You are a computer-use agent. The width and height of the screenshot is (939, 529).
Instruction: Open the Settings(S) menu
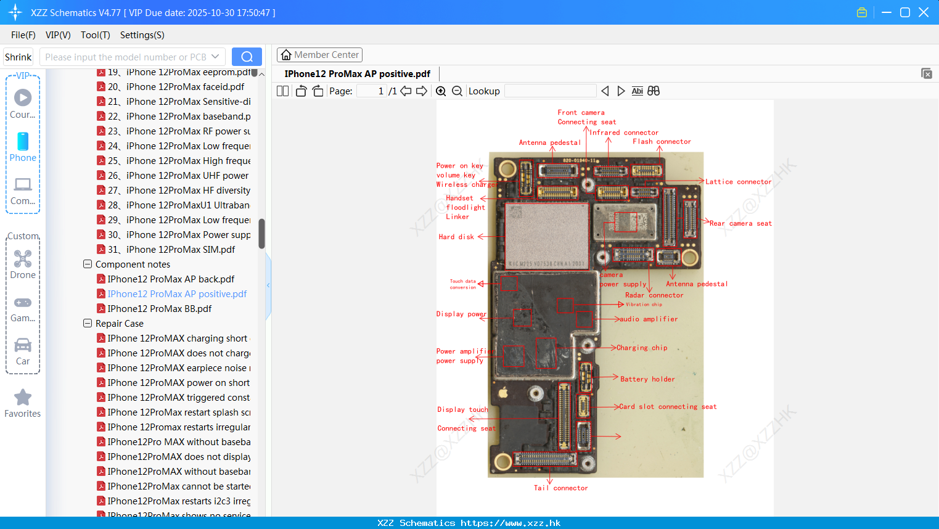tap(142, 35)
